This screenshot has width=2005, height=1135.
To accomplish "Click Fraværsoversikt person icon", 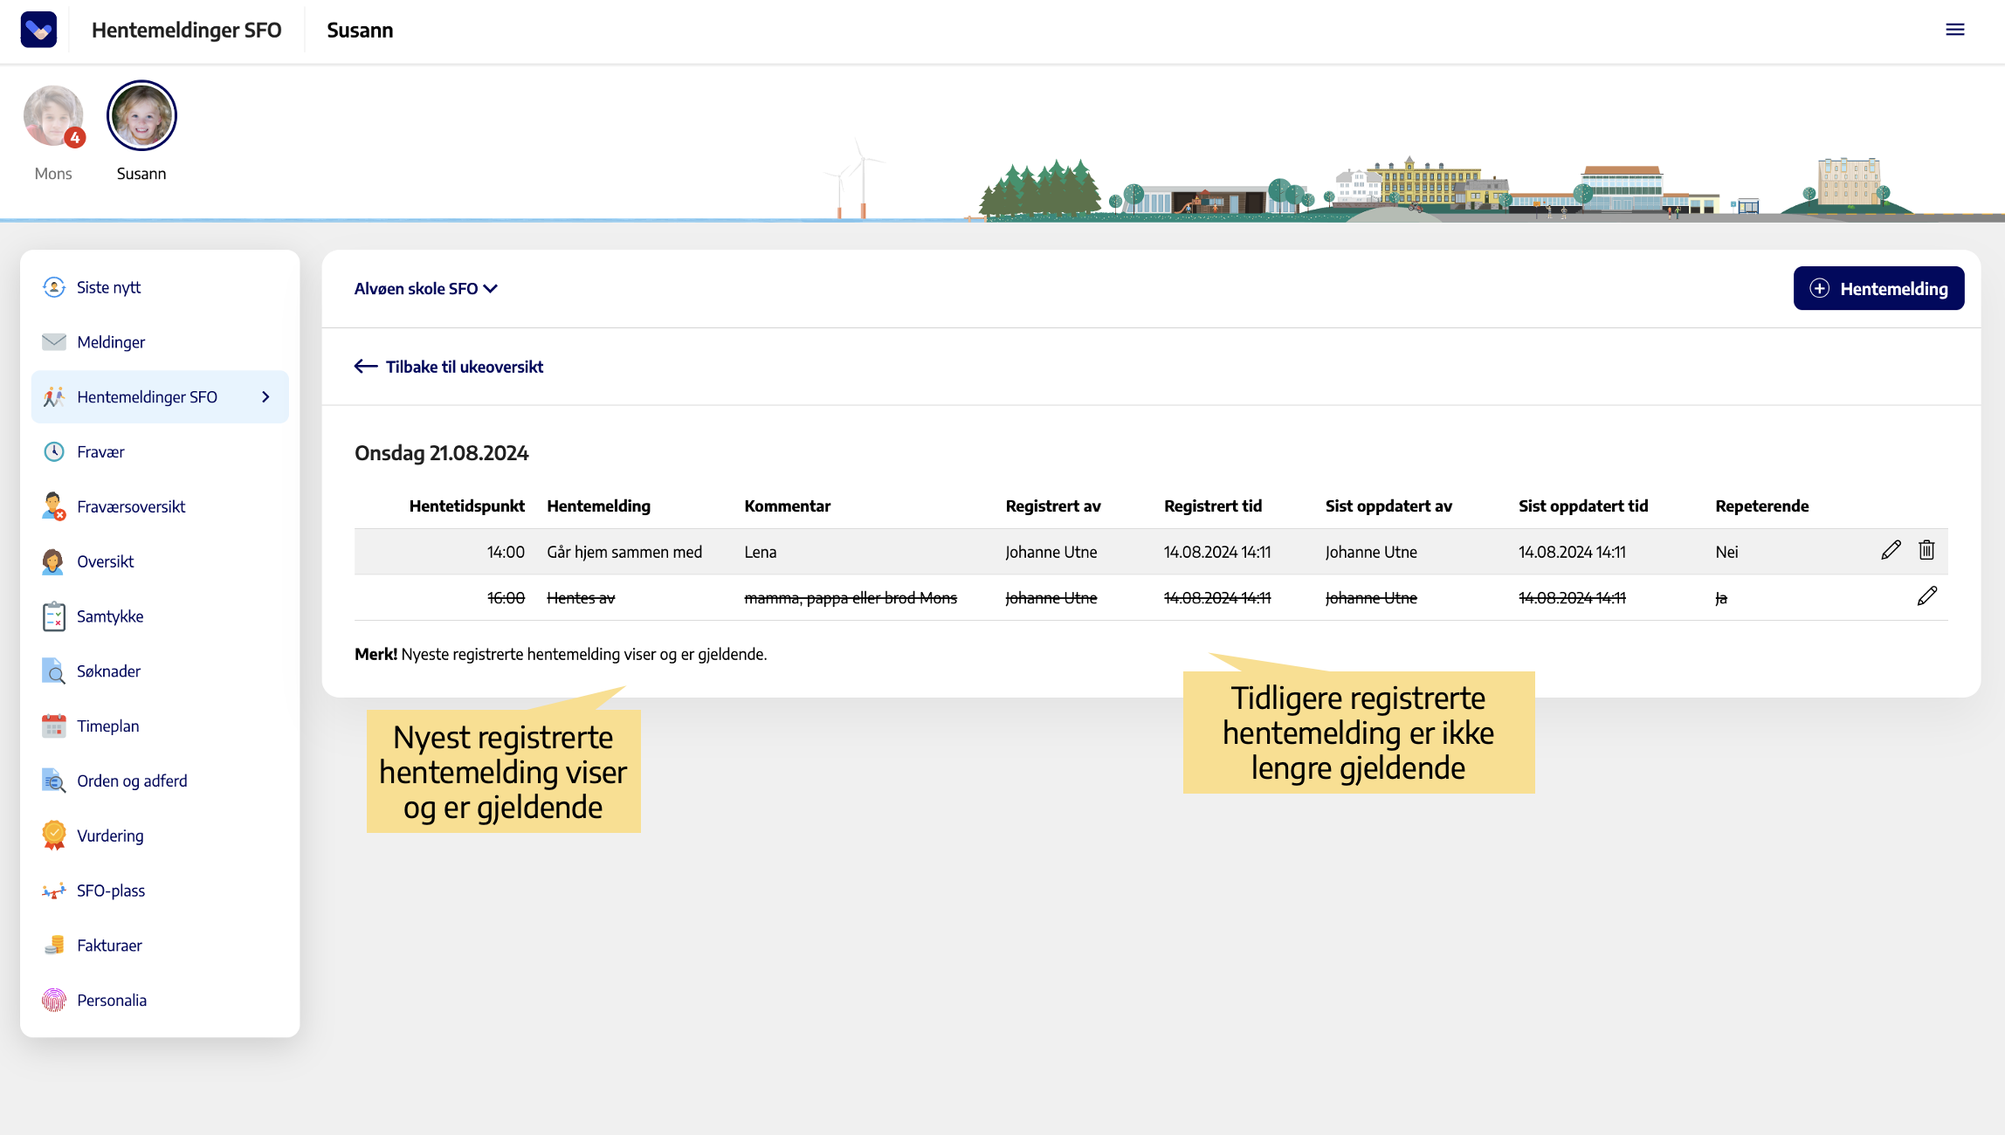I will point(54,506).
